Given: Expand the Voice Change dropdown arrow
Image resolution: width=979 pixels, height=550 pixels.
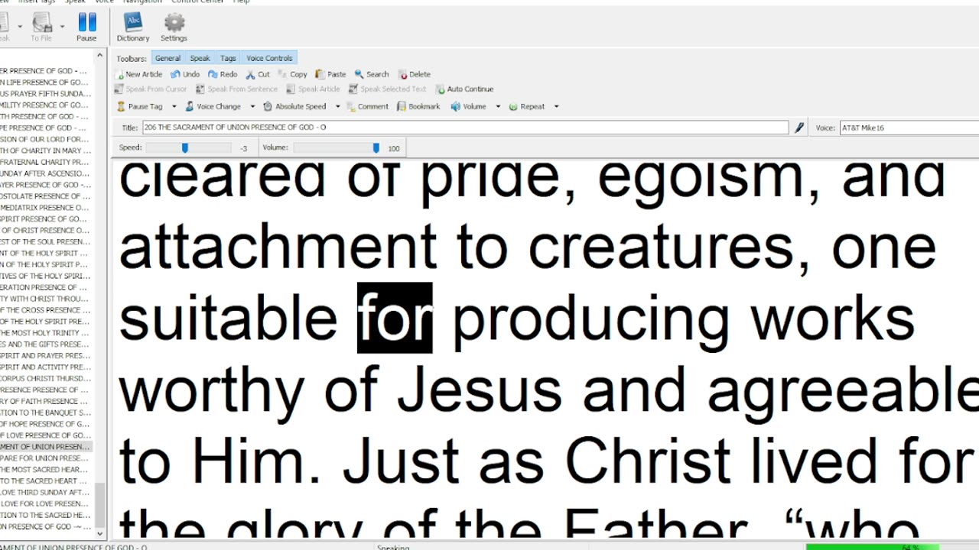Looking at the screenshot, I should [252, 106].
